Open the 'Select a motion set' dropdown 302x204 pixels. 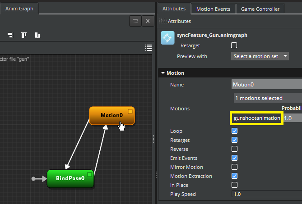coord(260,56)
